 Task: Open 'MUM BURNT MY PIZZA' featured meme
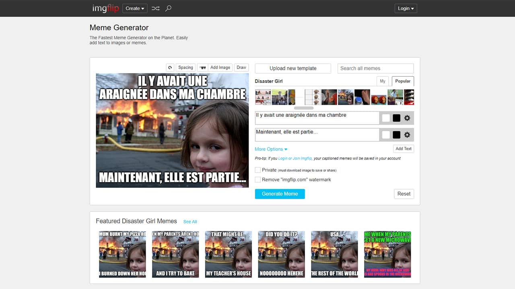(x=122, y=254)
